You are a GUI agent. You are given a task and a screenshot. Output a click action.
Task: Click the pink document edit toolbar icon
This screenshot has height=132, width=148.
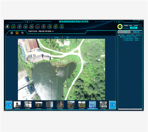coord(20,26)
